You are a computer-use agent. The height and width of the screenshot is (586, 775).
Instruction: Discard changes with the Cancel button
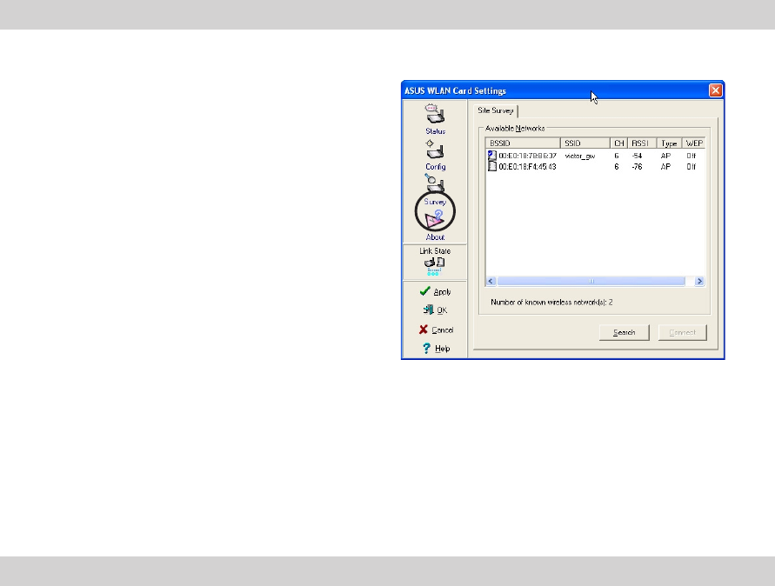coord(436,330)
